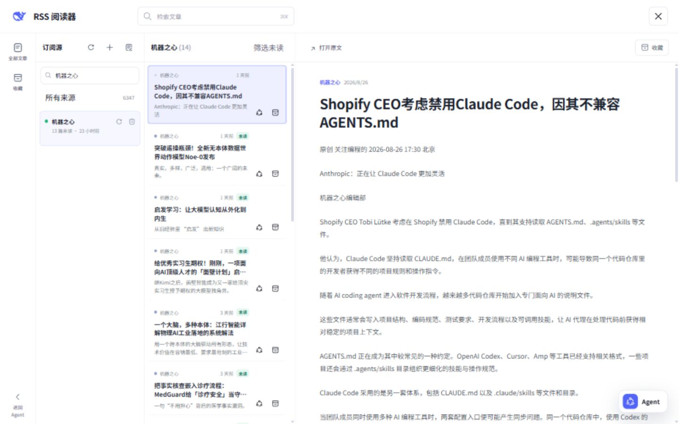
Task: Focus the 检索文章 search box
Action: pos(216,16)
